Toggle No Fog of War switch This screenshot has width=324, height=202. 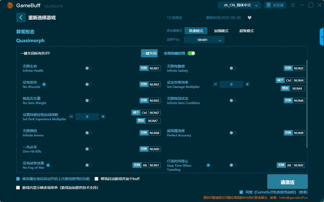click(89, 165)
